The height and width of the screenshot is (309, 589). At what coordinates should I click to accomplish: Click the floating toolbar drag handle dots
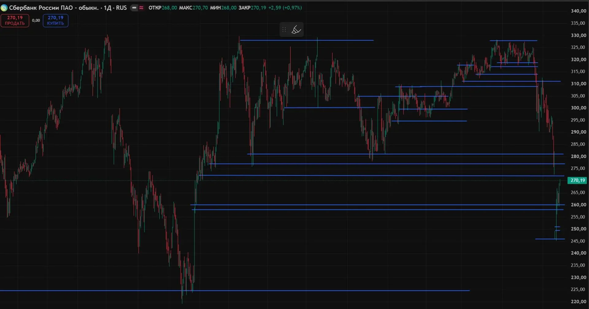284,30
